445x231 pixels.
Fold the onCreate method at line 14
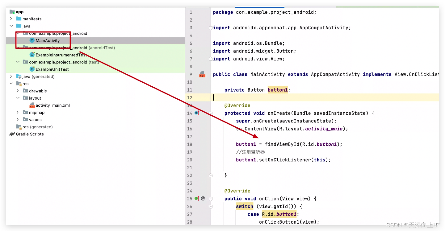pos(211,113)
